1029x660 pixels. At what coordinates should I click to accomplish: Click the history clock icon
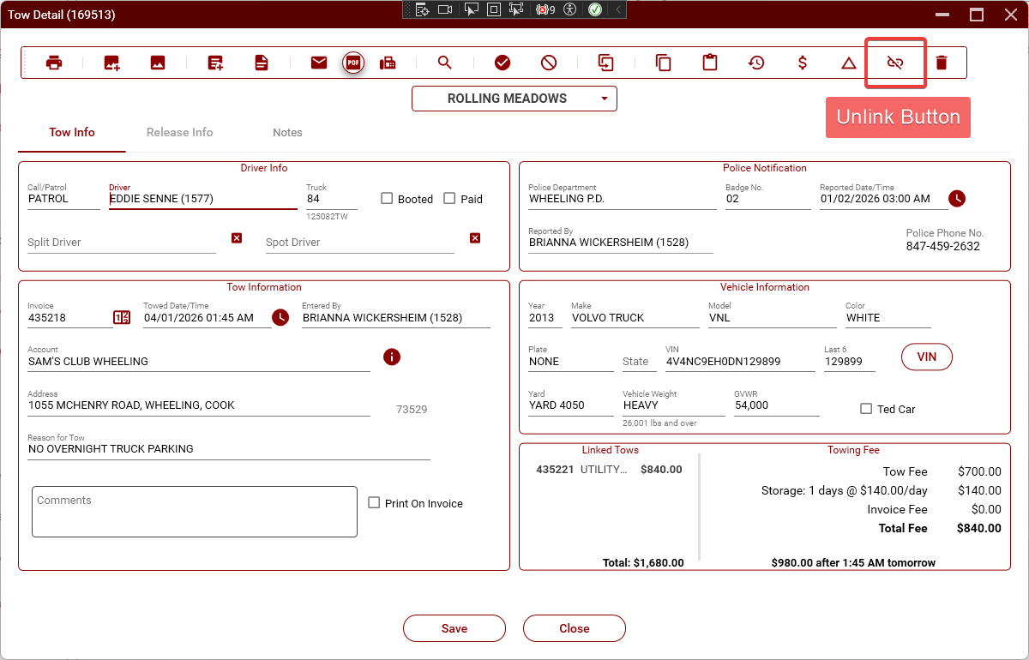(x=756, y=63)
